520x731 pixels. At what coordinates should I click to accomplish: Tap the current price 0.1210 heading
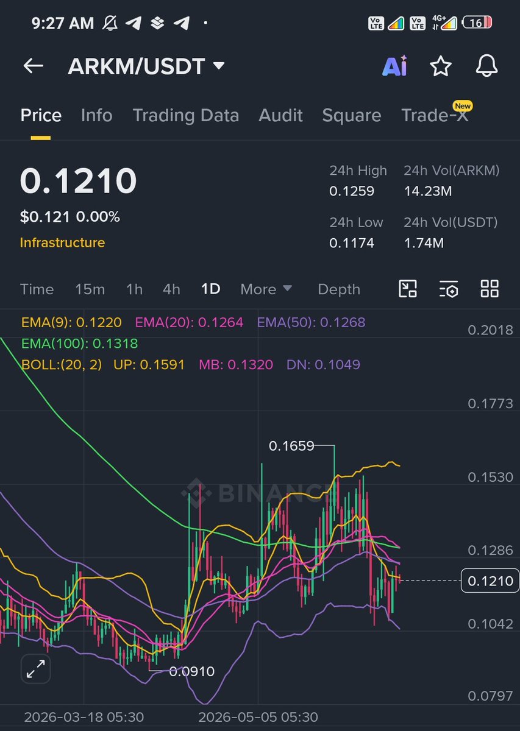coord(79,181)
